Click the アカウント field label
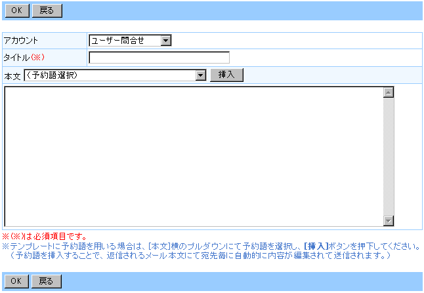This screenshot has width=424, height=293. [x=21, y=41]
